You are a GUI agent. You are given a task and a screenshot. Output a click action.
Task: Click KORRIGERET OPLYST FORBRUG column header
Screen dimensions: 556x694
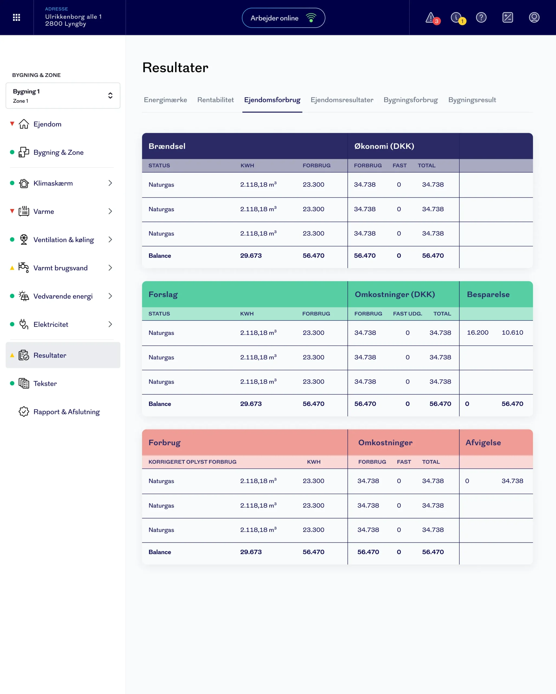[x=192, y=462]
